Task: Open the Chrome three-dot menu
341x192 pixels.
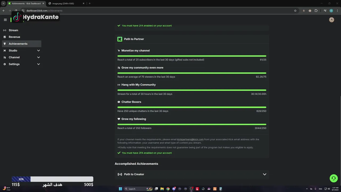Action: click(337, 11)
